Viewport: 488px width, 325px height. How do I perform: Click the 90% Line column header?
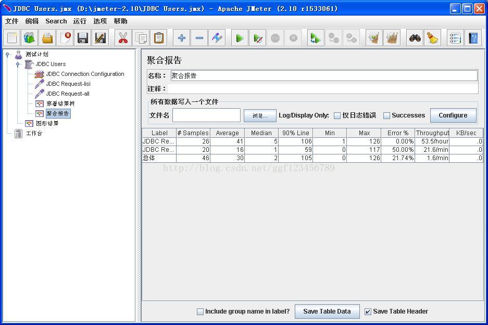(x=296, y=133)
